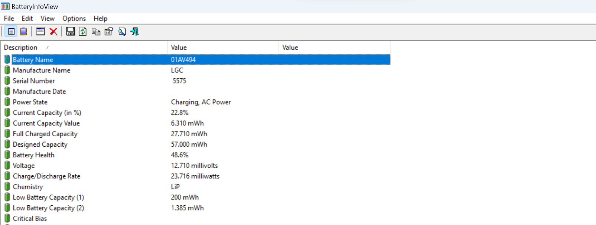596x225 pixels.
Task: Select the Battery Name row label
Action: [x=33, y=60]
